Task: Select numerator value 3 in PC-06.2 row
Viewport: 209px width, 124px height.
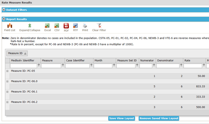Action: click(x=154, y=107)
